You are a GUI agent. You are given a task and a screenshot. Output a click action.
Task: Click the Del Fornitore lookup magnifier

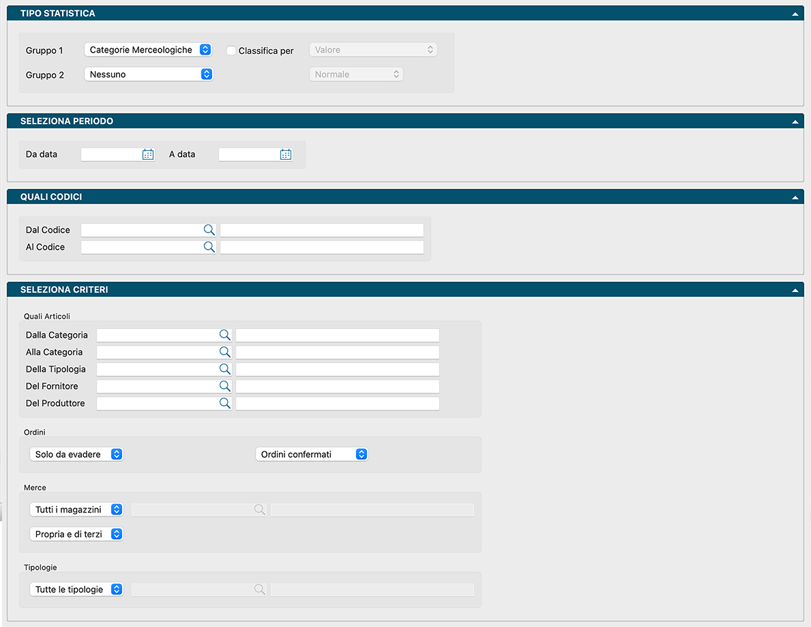coord(224,386)
